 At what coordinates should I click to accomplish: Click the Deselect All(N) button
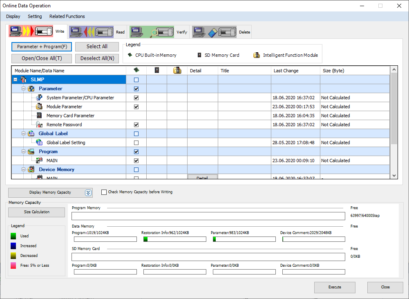click(97, 58)
